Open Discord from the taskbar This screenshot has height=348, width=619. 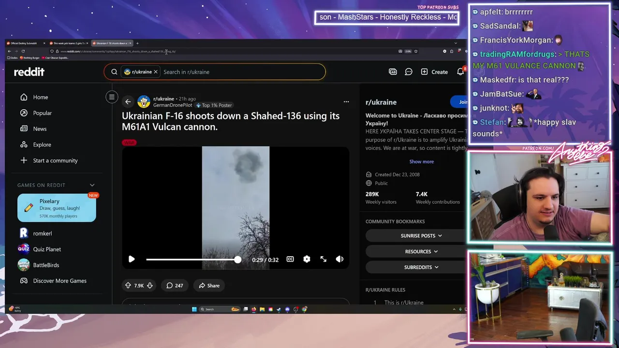pyautogui.click(x=287, y=309)
